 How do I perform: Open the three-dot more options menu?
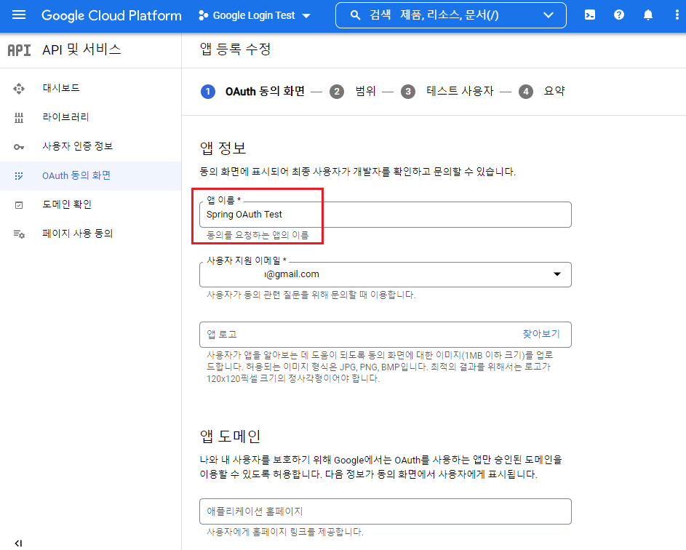click(x=677, y=15)
